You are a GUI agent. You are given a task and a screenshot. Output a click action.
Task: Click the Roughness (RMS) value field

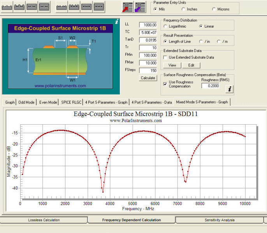click(211, 86)
